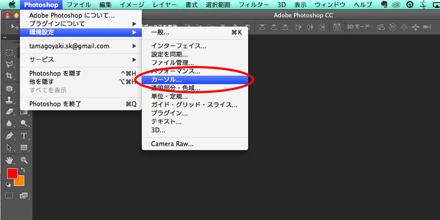440x220 pixels.
Task: Expand the サービス submenu
Action: click(134, 59)
